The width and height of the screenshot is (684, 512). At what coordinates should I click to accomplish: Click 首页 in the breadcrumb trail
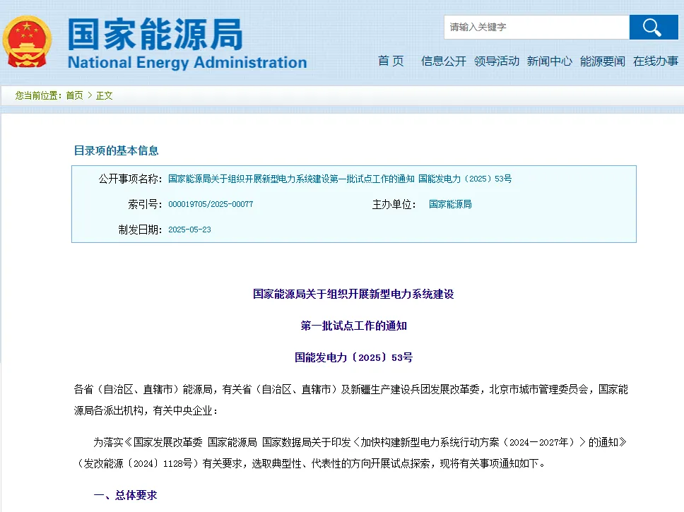[x=74, y=95]
